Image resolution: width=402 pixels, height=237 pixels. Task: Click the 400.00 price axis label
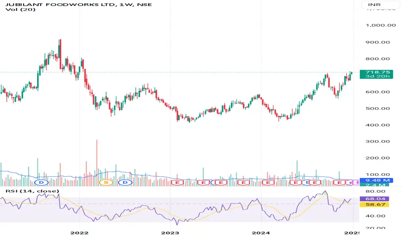(378, 125)
